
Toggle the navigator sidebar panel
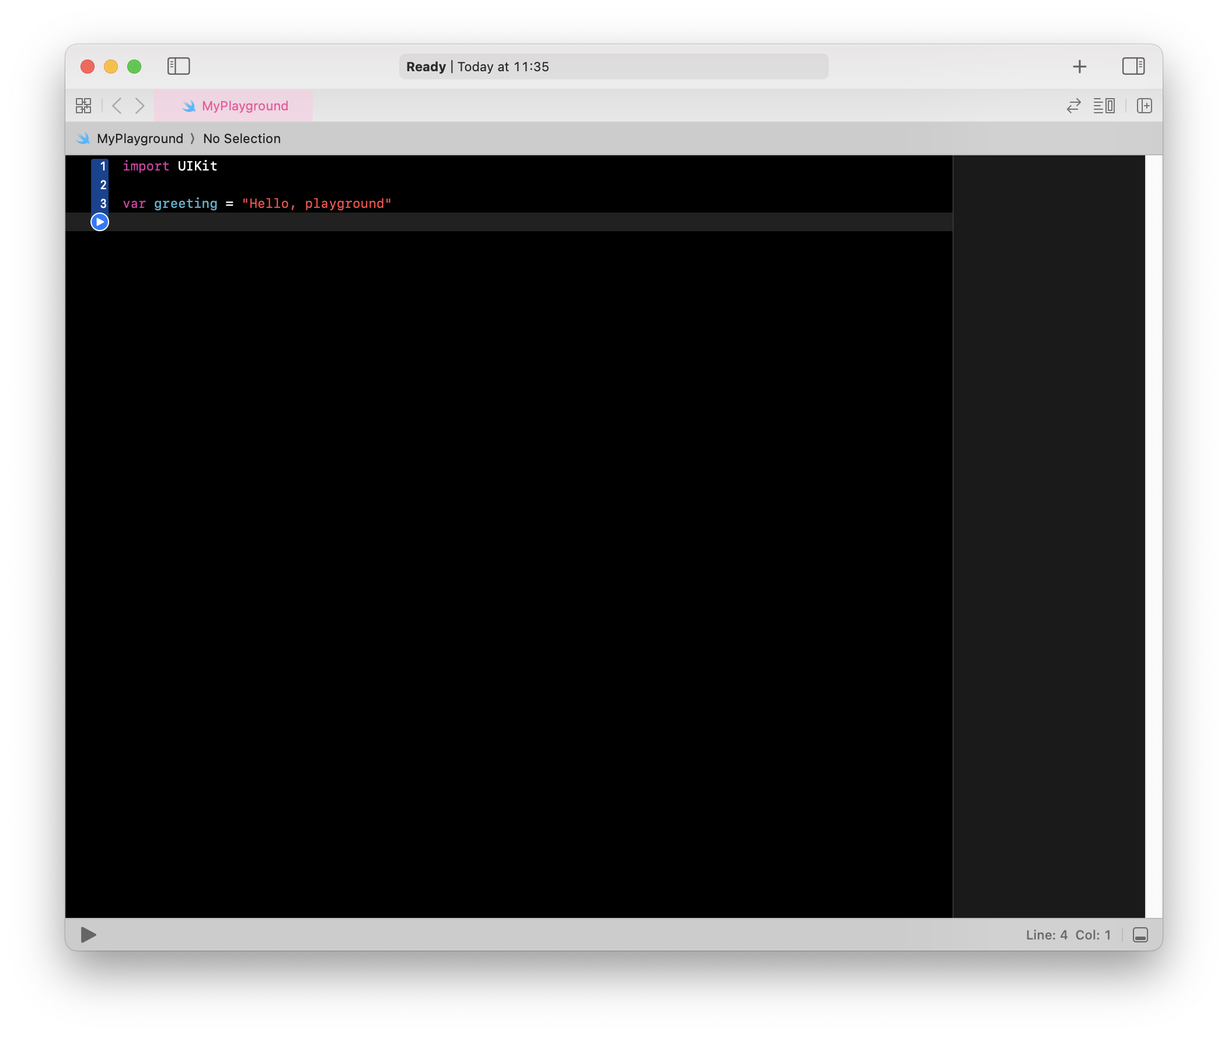coord(179,66)
